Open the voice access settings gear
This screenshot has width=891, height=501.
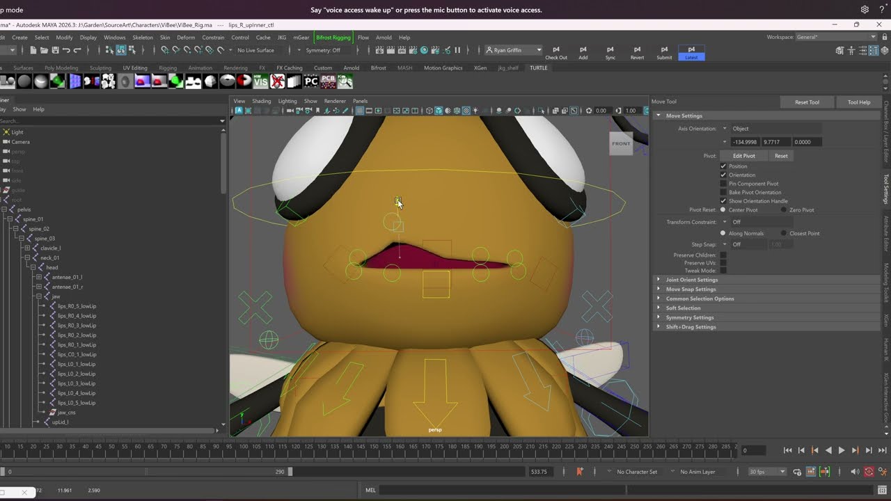(x=865, y=10)
